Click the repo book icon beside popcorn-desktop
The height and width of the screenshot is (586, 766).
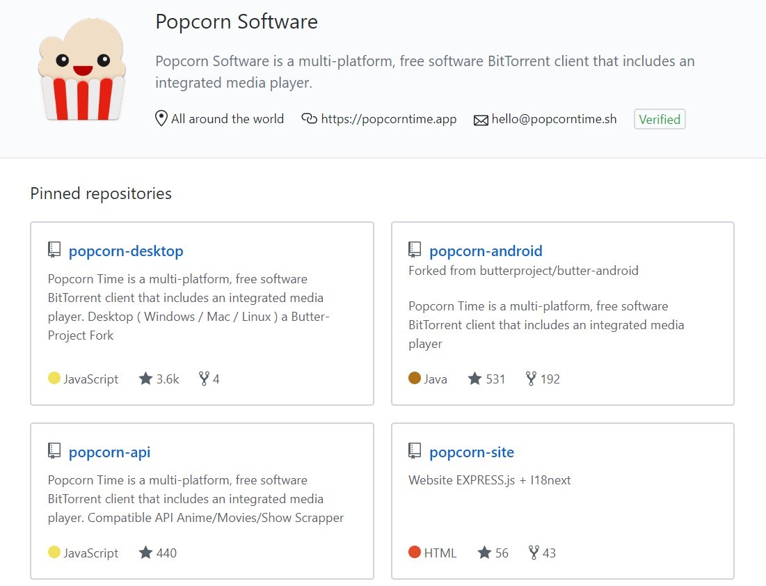coord(54,250)
